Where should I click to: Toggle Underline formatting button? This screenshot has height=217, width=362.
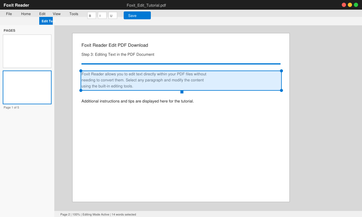tap(113, 15)
